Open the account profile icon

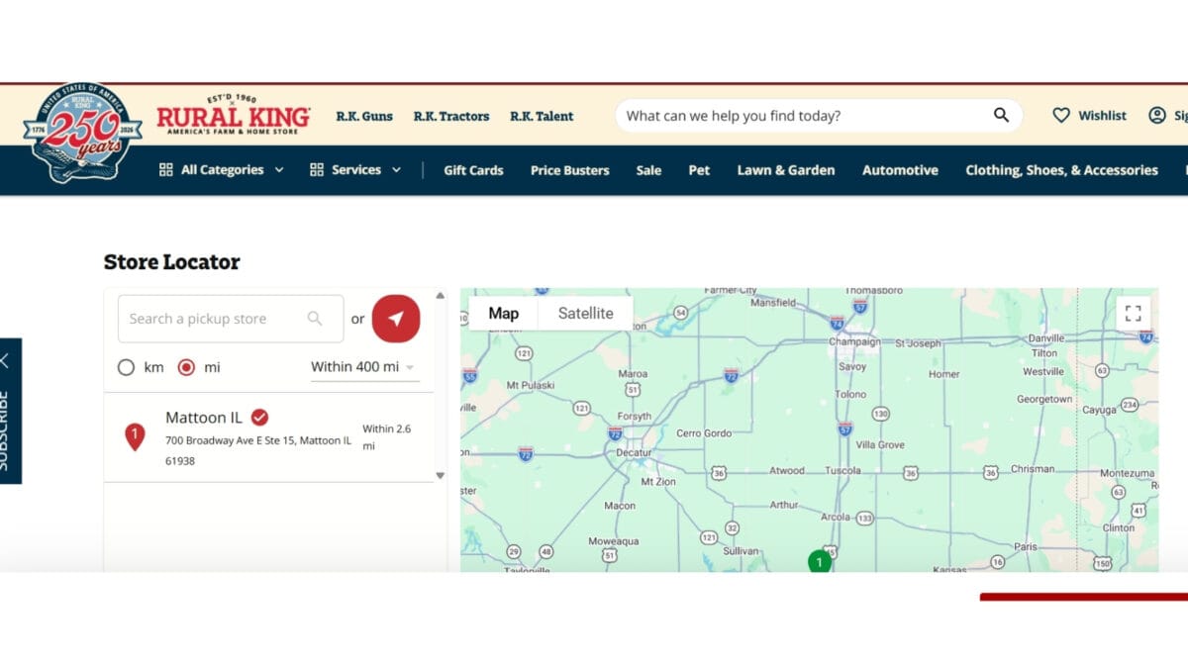pyautogui.click(x=1156, y=116)
